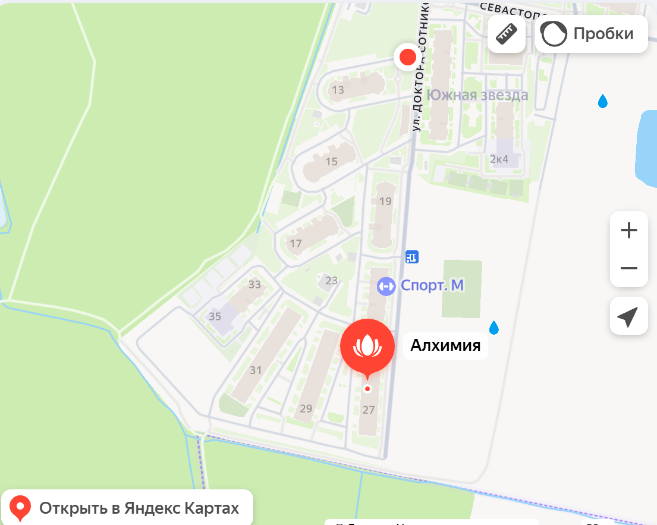Select building number 27
Image resolution: width=657 pixels, height=525 pixels.
point(369,410)
